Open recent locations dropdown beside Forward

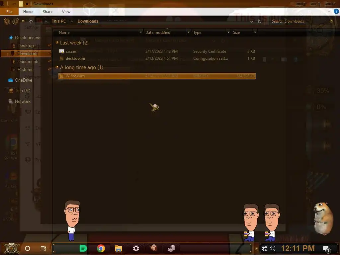coord(23,21)
